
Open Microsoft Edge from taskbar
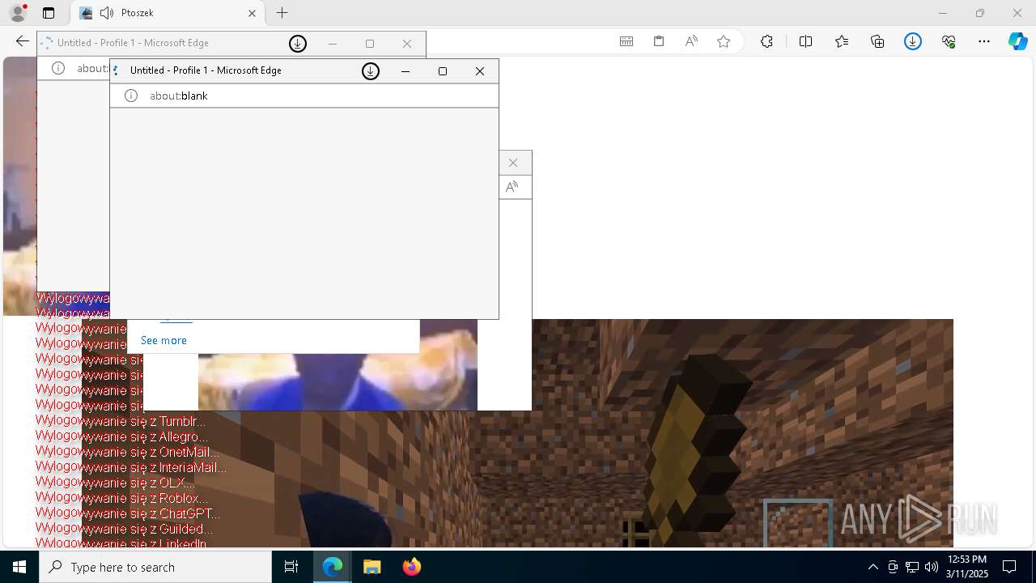click(x=333, y=567)
